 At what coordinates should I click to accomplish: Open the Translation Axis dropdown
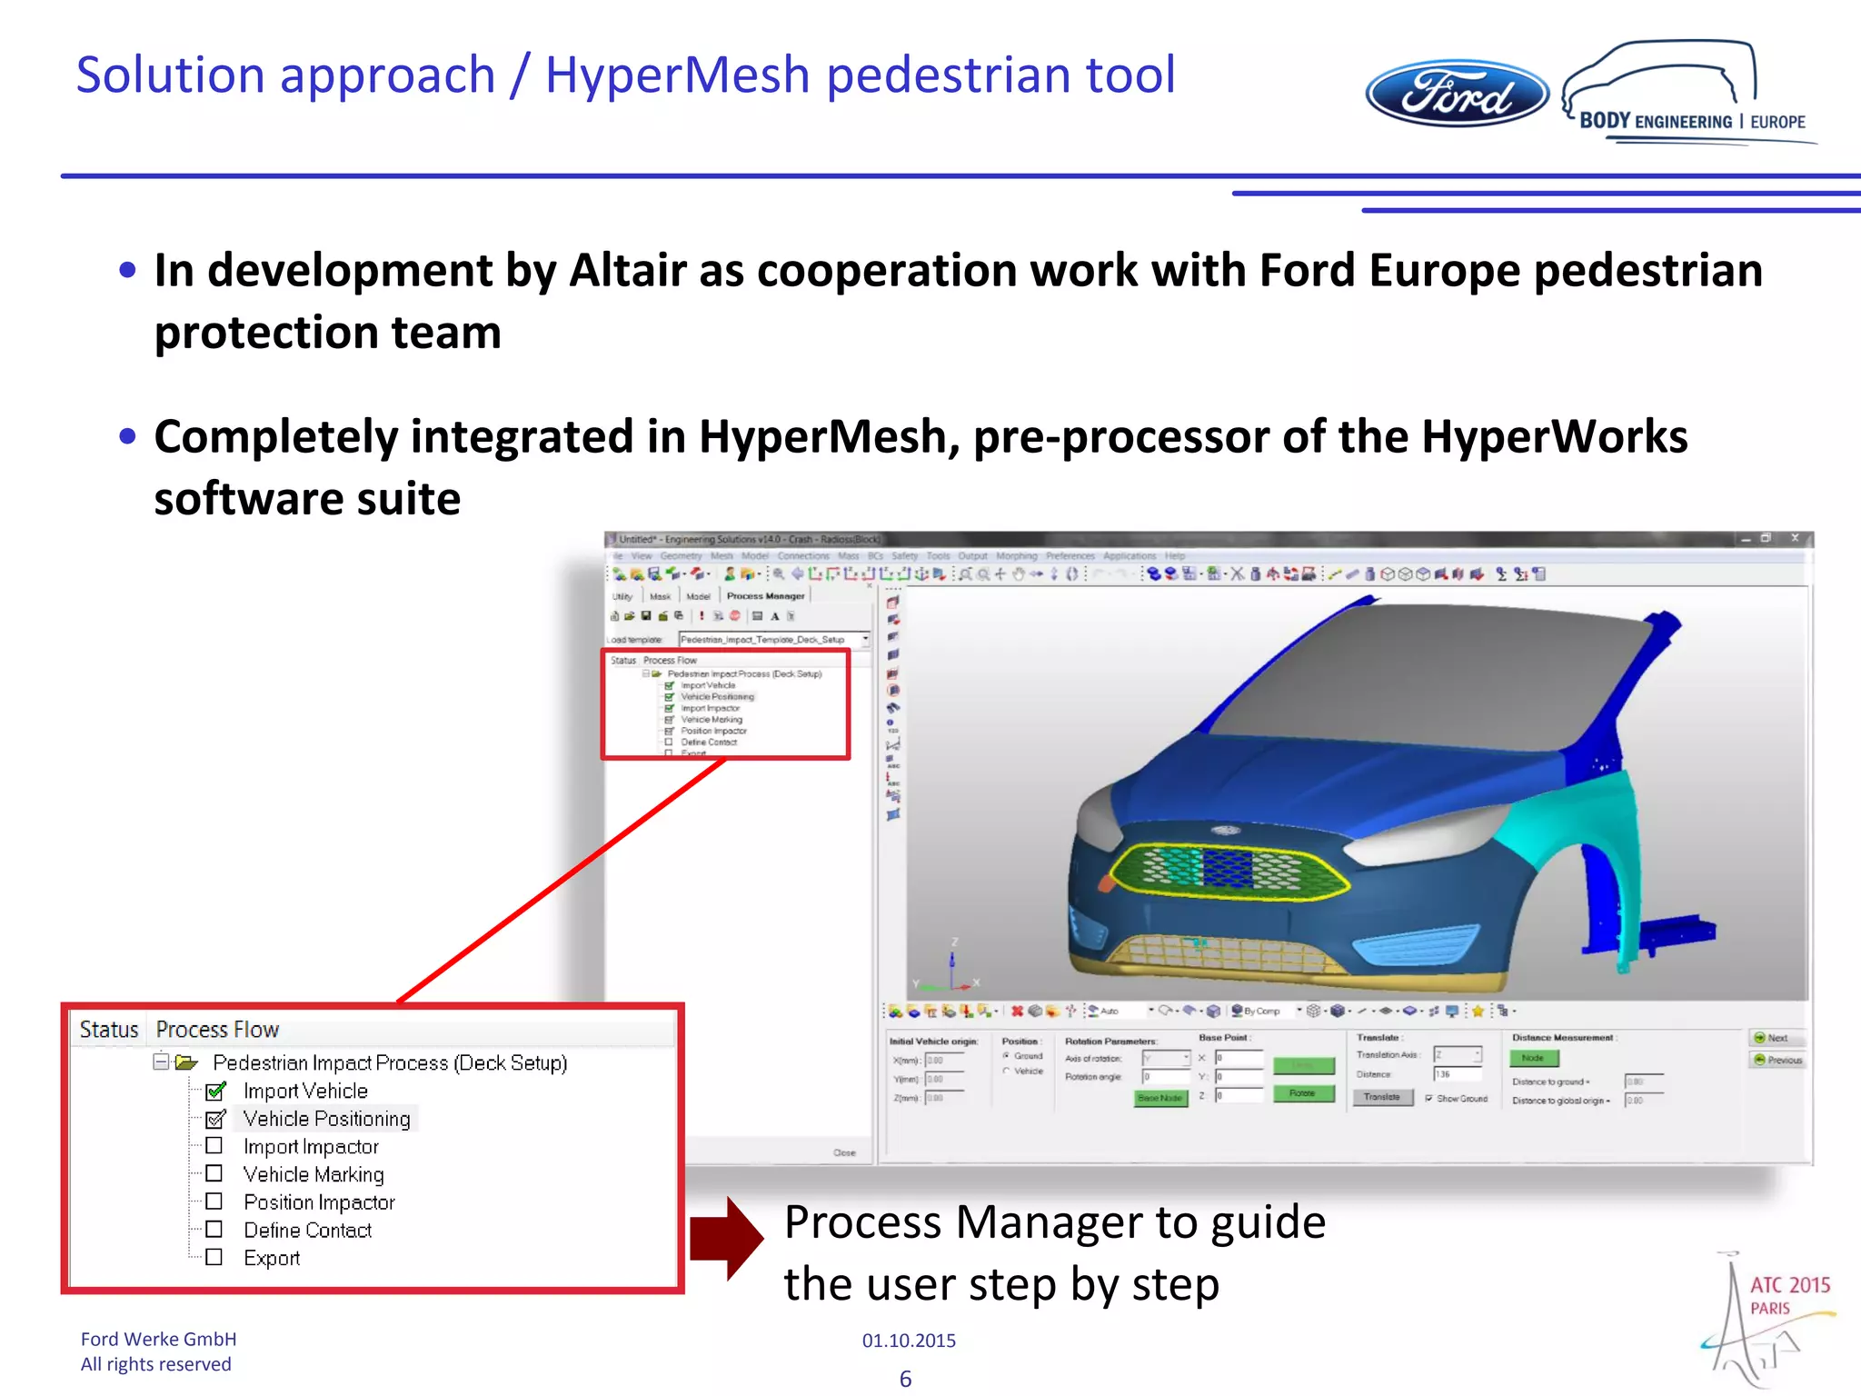point(1458,1054)
